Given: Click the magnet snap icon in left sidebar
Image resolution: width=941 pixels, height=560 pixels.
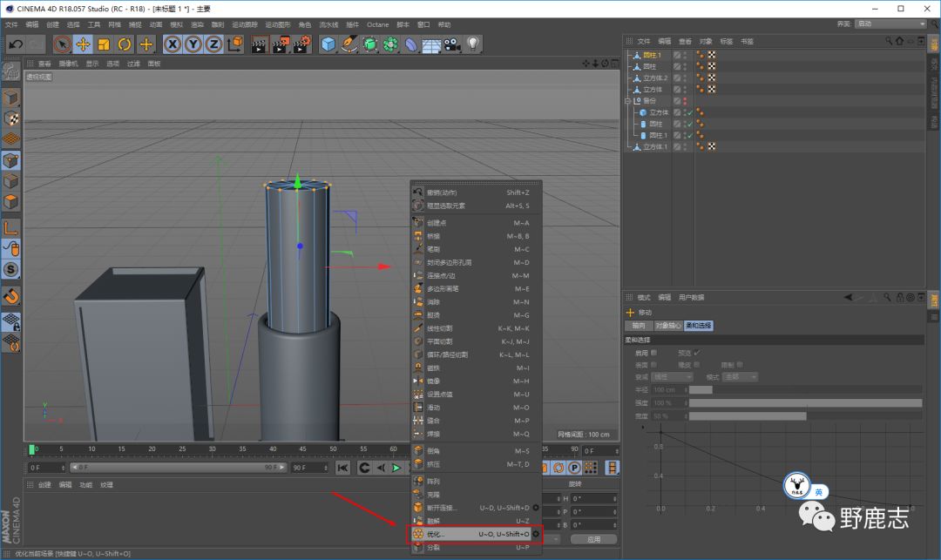Looking at the screenshot, I should click(11, 296).
